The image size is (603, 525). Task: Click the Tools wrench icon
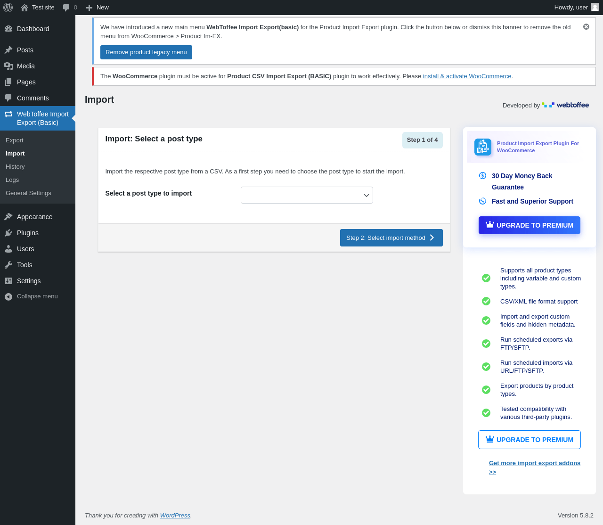(8, 265)
